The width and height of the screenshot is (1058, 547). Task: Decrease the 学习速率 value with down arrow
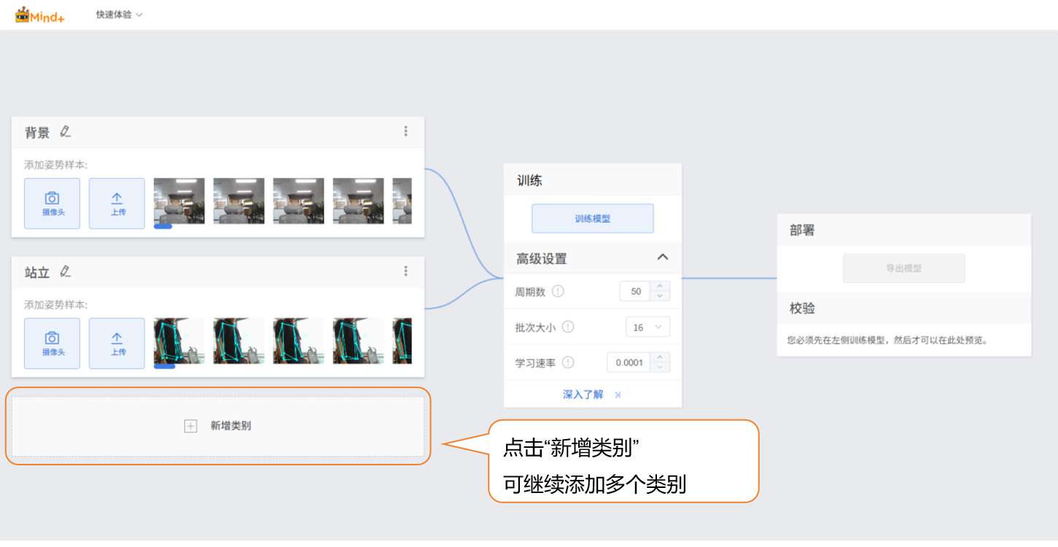[x=660, y=367]
